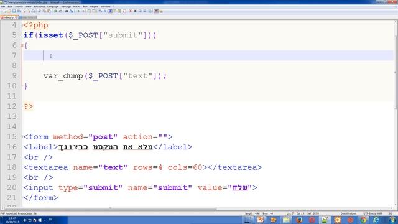The image size is (398, 224).
Task: Click the scroll-up arrow of vertical scrollbar
Action: [396, 22]
